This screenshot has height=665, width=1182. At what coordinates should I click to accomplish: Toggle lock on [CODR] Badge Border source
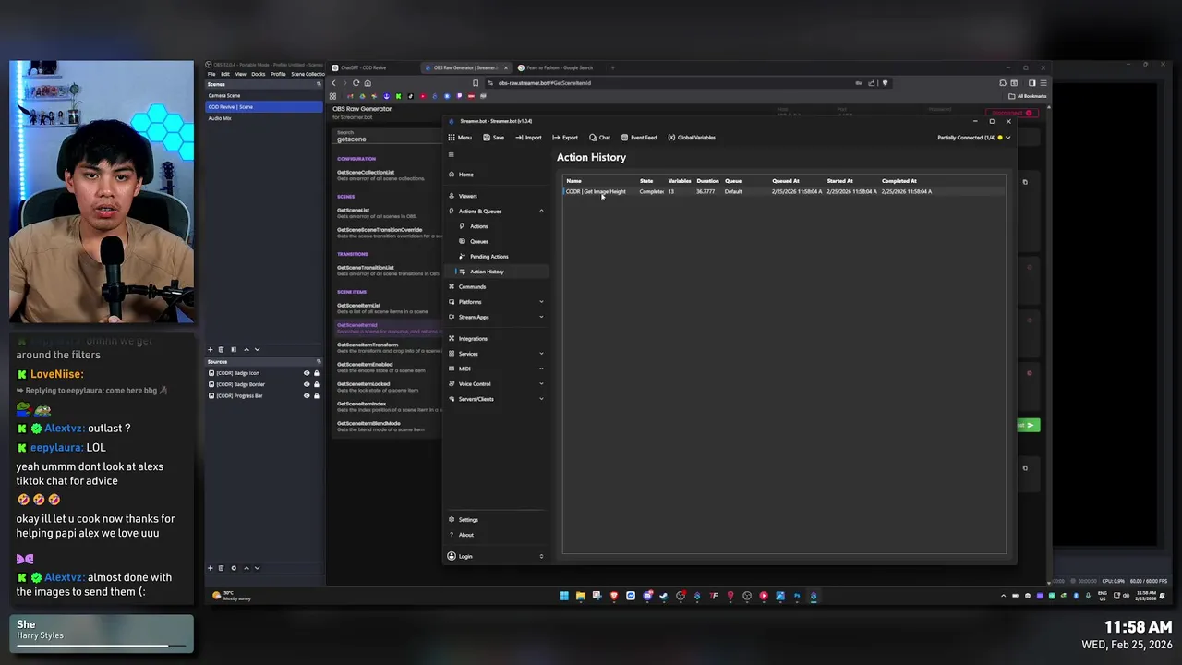point(317,384)
